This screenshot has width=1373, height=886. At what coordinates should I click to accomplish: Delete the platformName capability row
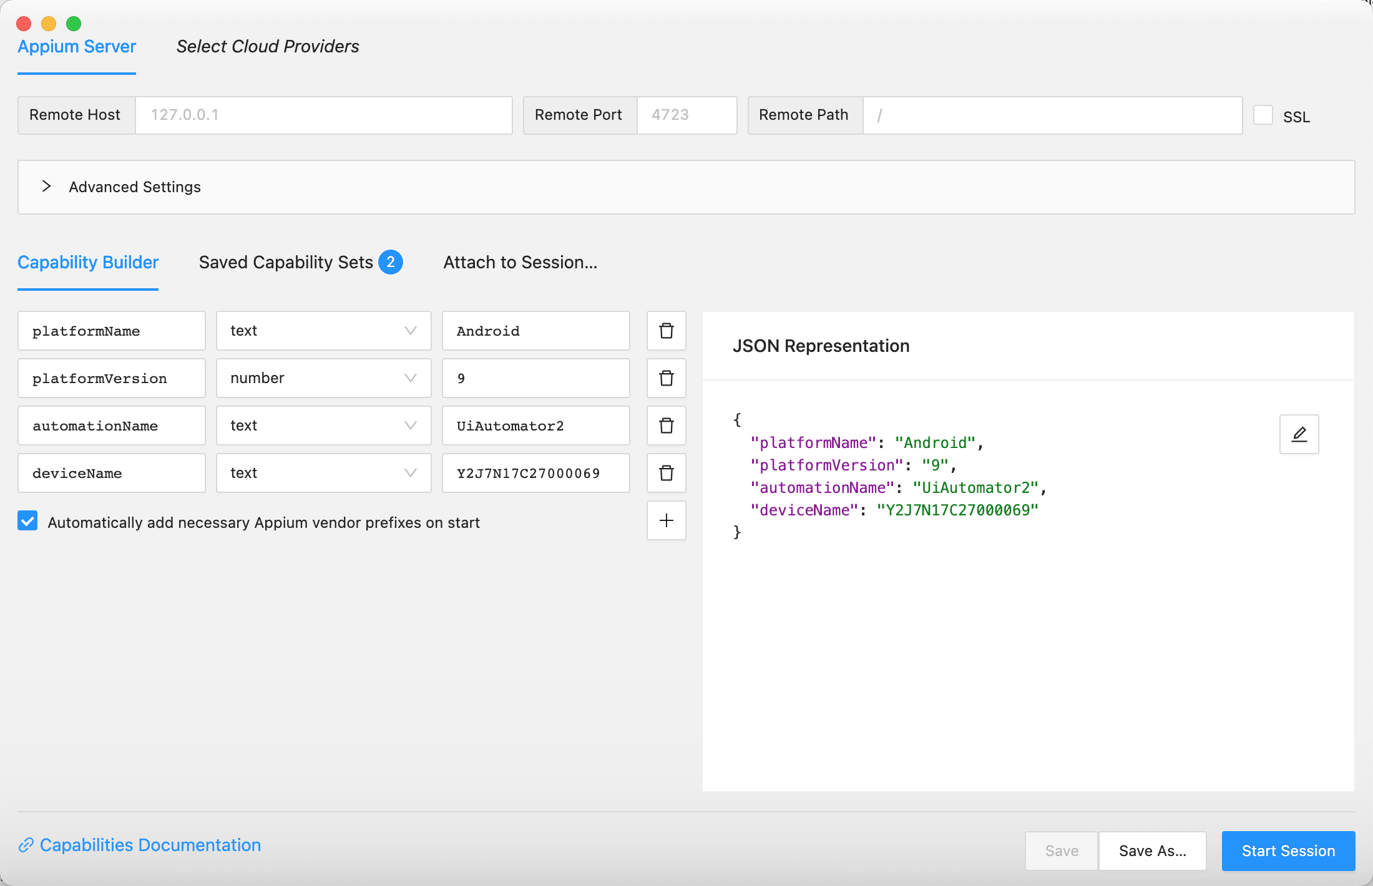pos(666,331)
